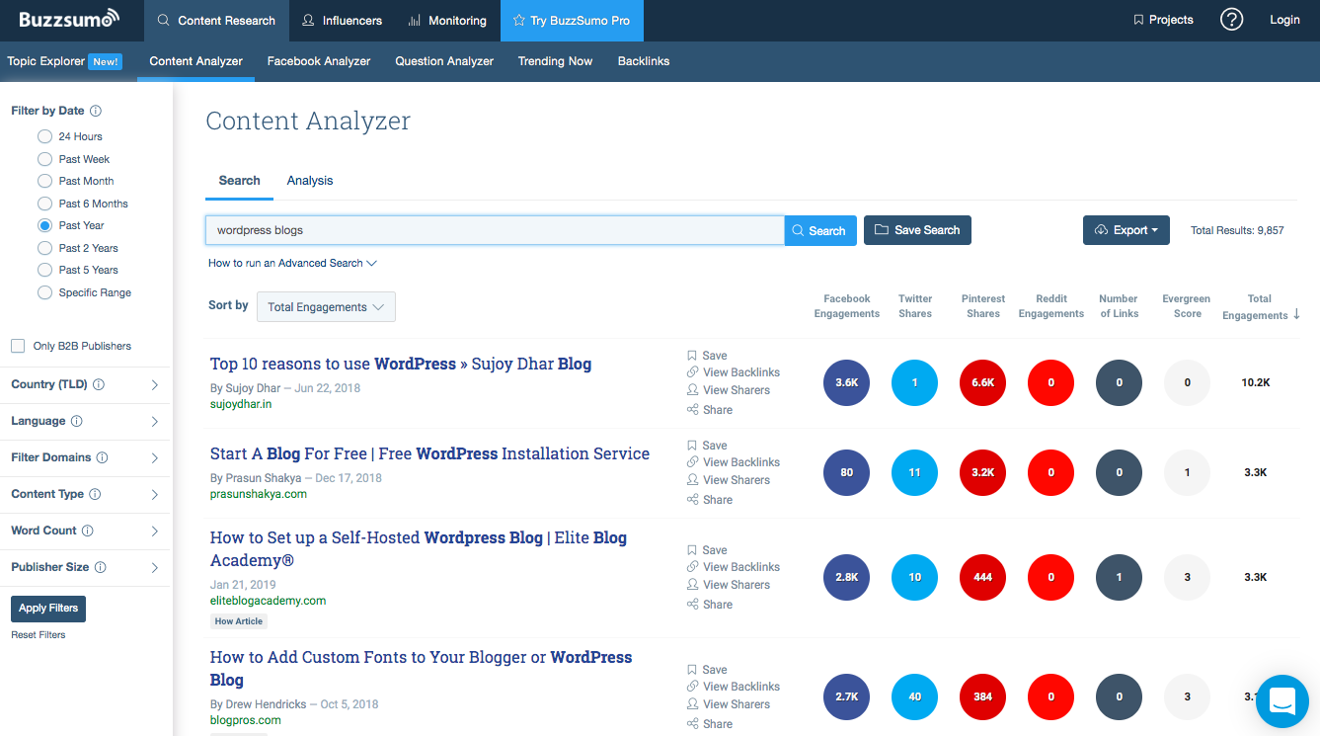Click the Apply Filters button

(x=47, y=609)
